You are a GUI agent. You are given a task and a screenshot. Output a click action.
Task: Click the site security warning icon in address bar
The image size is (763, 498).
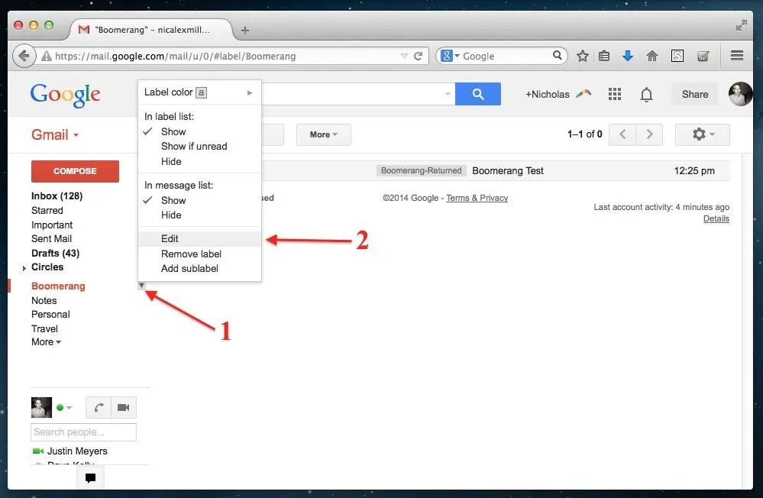pyautogui.click(x=47, y=56)
